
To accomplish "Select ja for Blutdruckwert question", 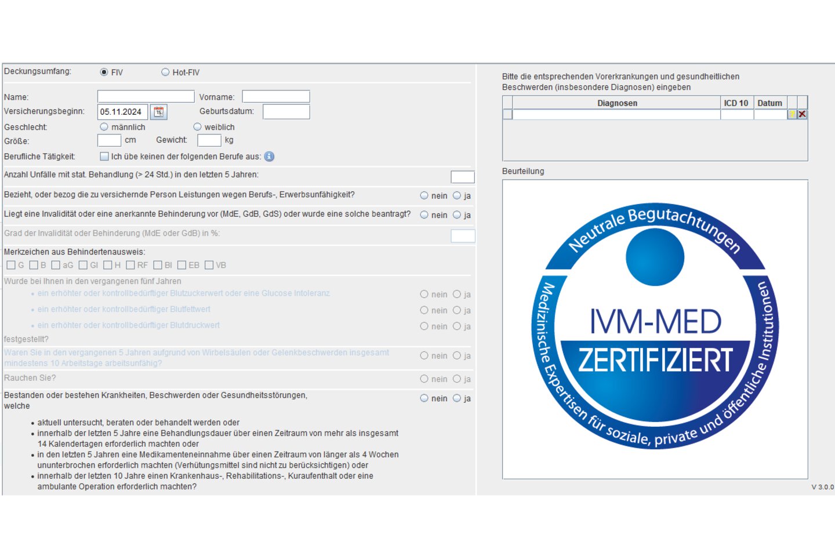I will click(457, 326).
